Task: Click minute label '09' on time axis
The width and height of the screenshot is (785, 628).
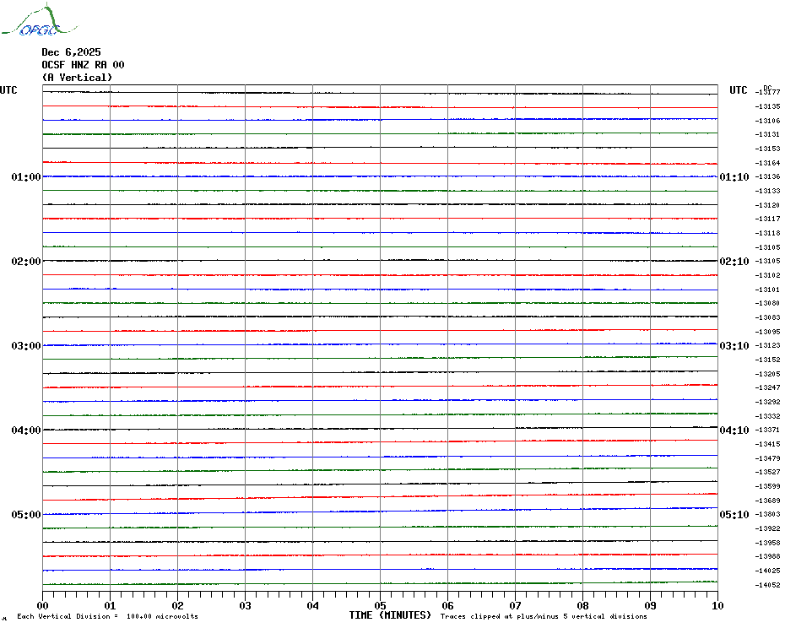Action: 650,605
